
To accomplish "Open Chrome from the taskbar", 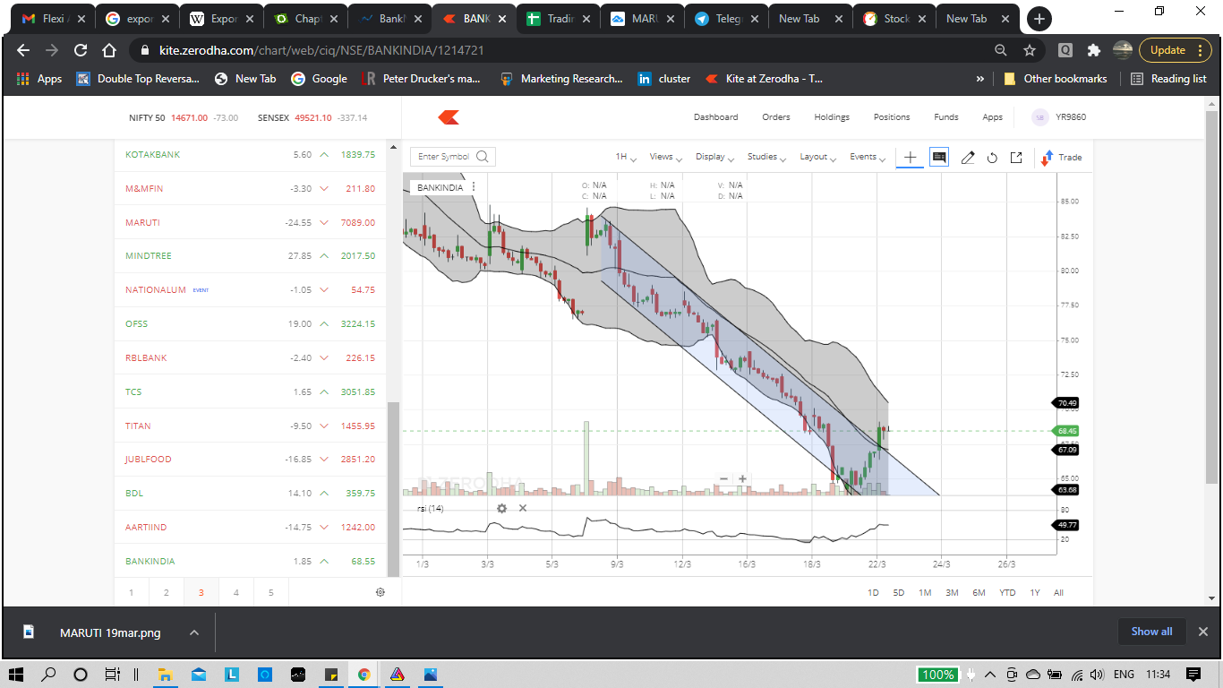I will coord(363,674).
